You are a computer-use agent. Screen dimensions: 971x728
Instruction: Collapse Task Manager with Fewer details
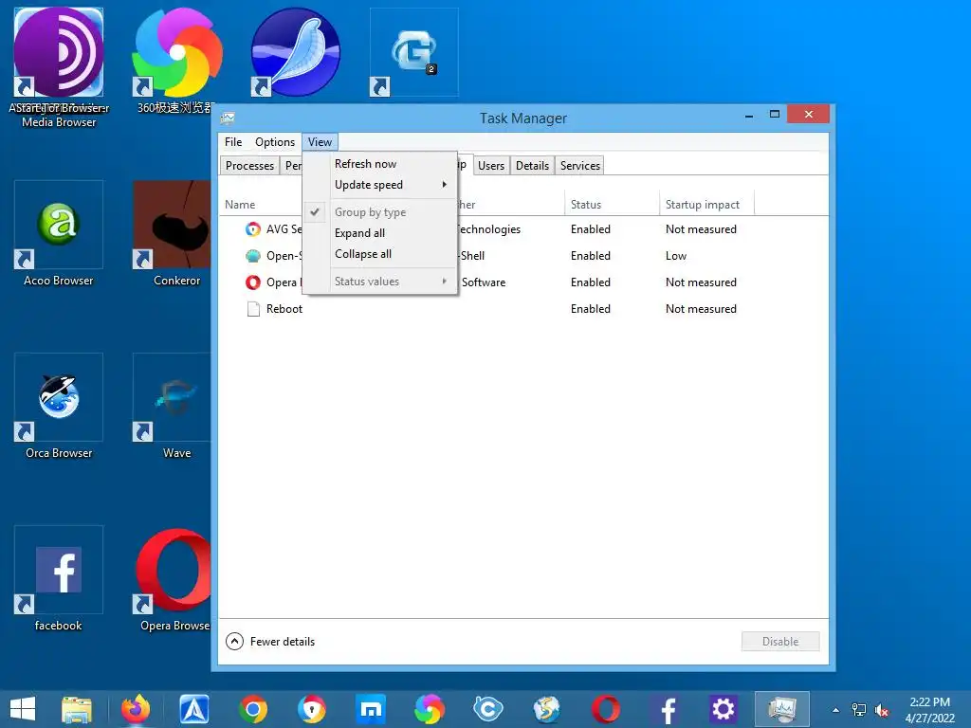pyautogui.click(x=270, y=642)
